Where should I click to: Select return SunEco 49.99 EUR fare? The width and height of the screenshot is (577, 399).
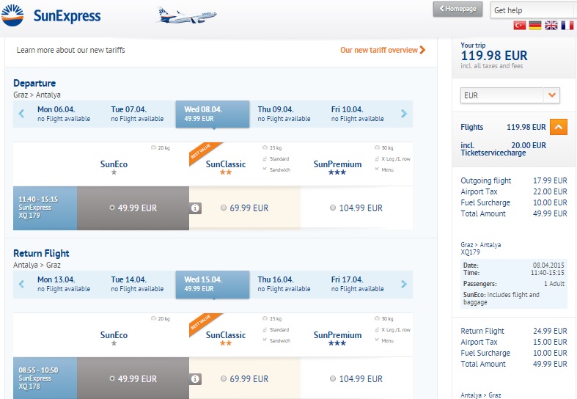coord(112,379)
